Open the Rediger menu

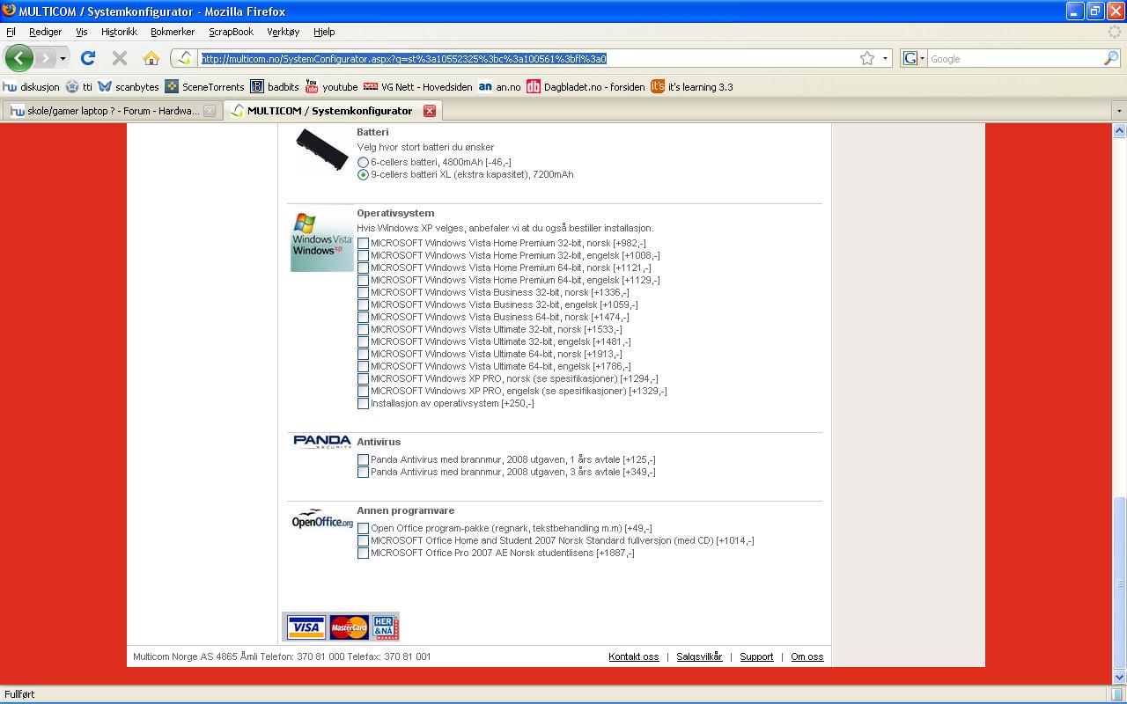(45, 32)
